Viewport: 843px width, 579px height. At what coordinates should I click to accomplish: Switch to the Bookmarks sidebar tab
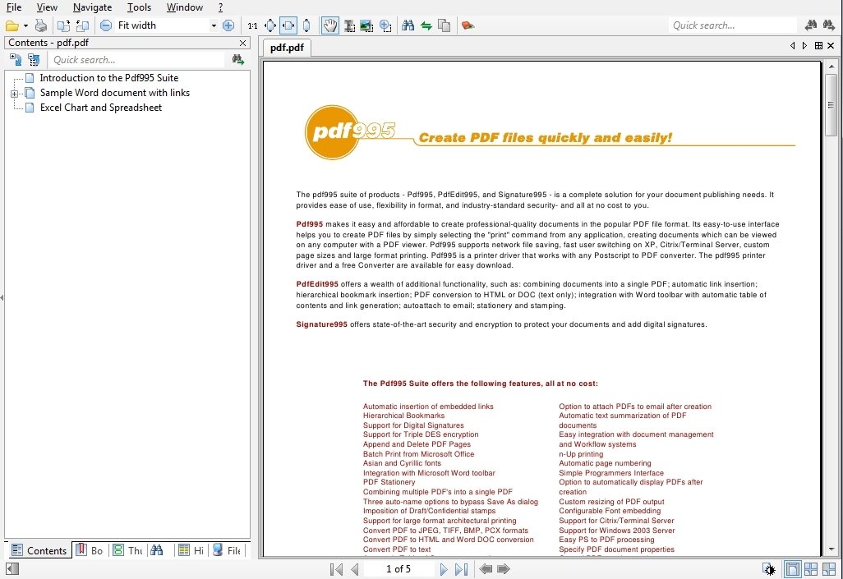tap(90, 550)
